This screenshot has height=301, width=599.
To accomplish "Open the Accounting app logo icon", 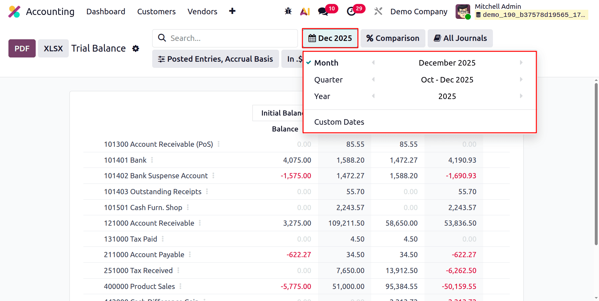I will tap(14, 12).
